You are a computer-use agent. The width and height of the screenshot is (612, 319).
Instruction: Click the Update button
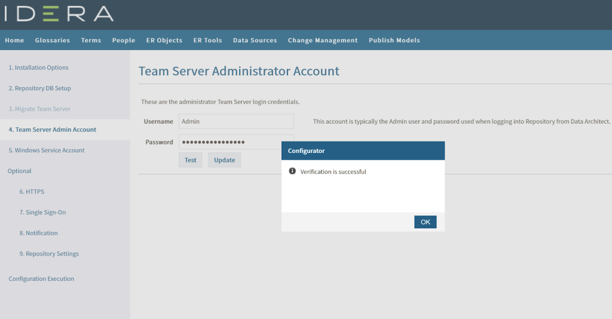225,160
